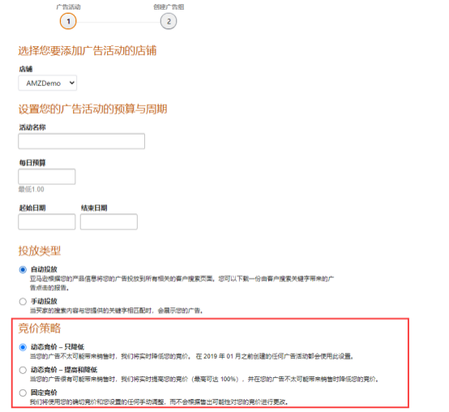Click the dropdown arrow beside AMZDemo
Image resolution: width=449 pixels, height=412 pixels.
coord(72,83)
